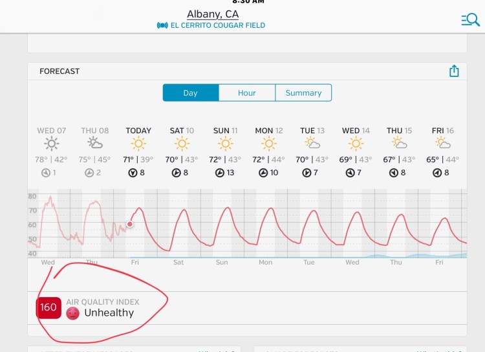Tap the red unhealthy face icon

tap(73, 313)
